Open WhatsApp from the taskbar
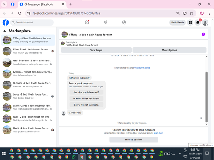Viewport: 214px width, 160px height. 74,157
